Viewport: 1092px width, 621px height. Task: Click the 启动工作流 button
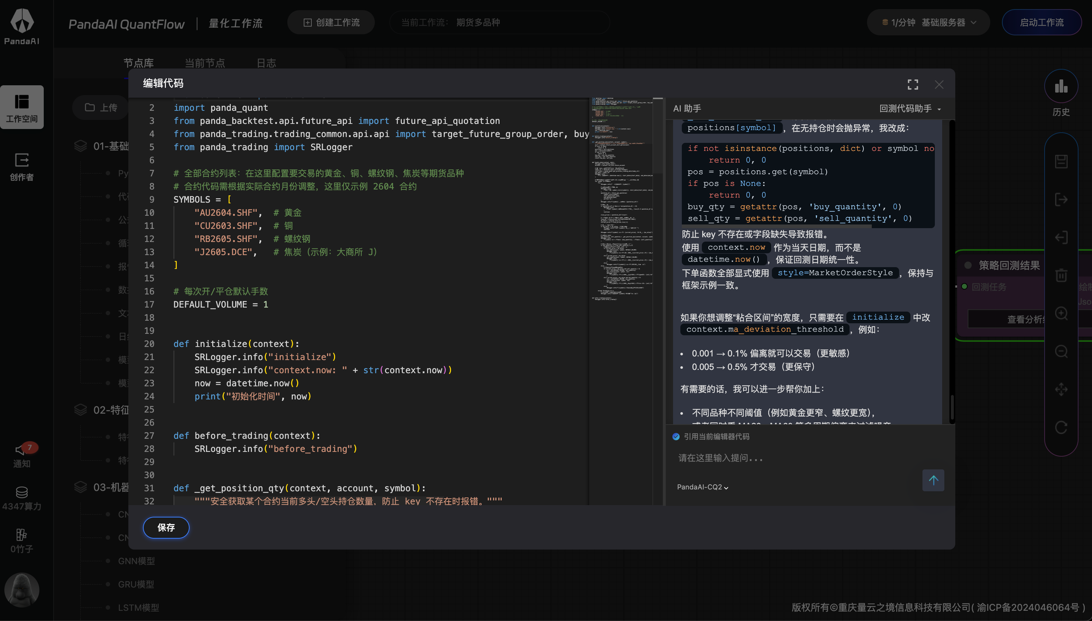(x=1042, y=23)
